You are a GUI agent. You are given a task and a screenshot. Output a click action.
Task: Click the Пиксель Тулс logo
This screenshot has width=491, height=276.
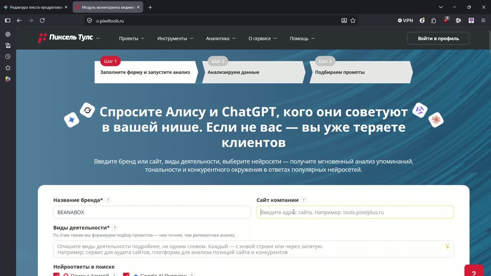coord(66,38)
